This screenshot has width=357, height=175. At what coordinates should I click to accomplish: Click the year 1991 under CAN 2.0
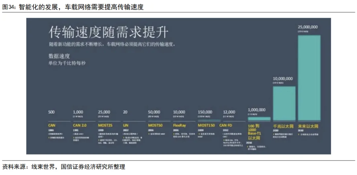click(76, 131)
